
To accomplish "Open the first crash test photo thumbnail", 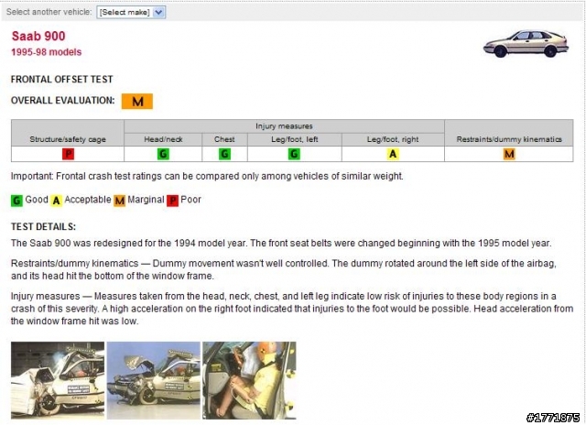I will (58, 380).
